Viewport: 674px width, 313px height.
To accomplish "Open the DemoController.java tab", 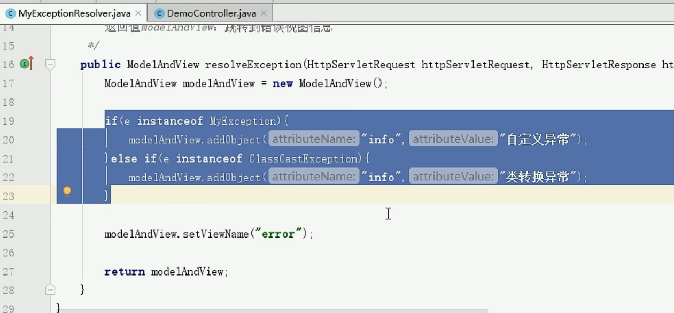I will (x=211, y=13).
